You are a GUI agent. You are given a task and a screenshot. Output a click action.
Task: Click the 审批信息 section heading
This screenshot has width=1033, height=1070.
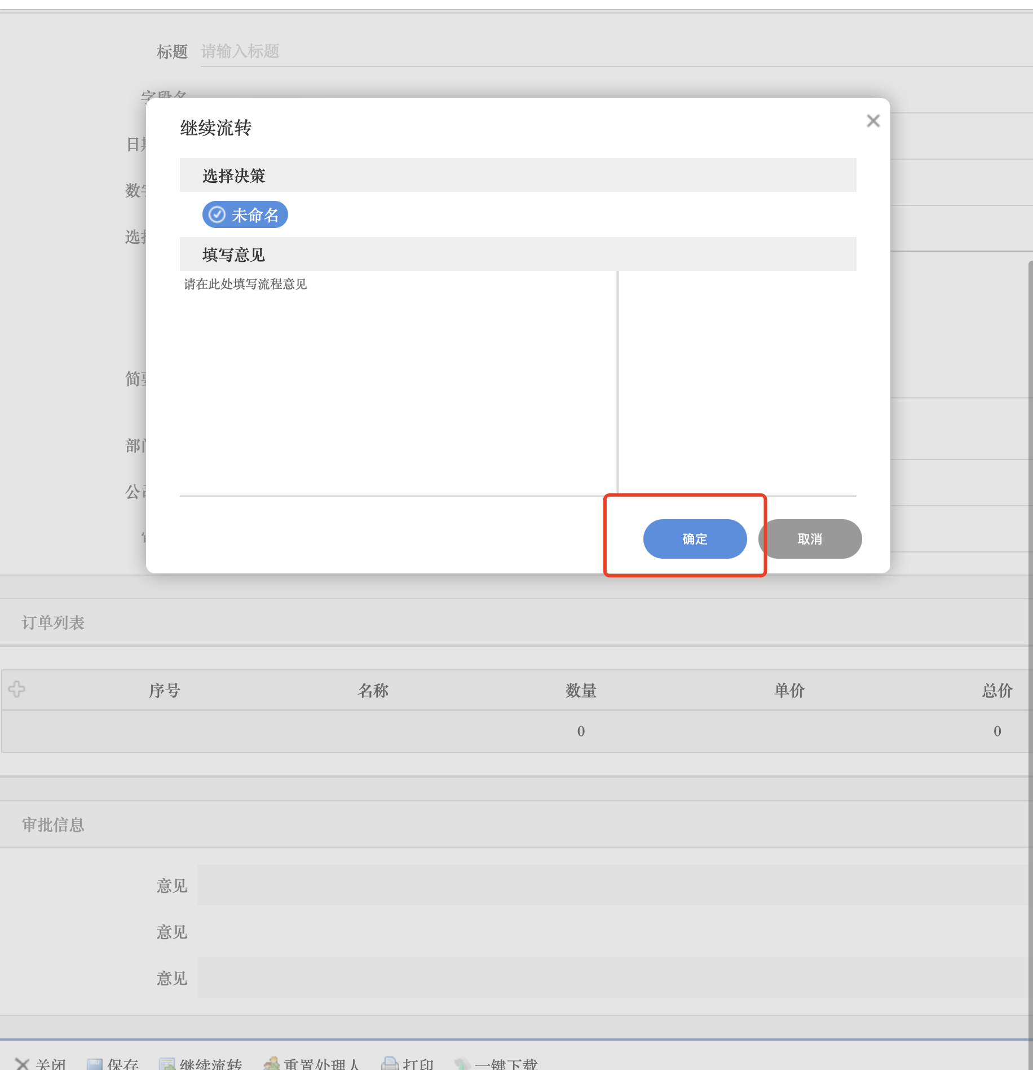[53, 825]
